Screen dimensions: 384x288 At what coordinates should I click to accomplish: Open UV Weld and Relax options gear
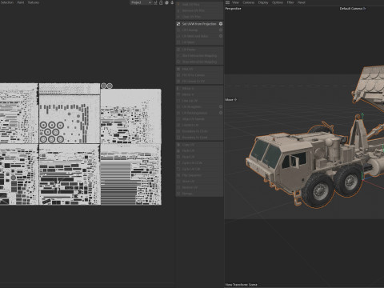221,36
